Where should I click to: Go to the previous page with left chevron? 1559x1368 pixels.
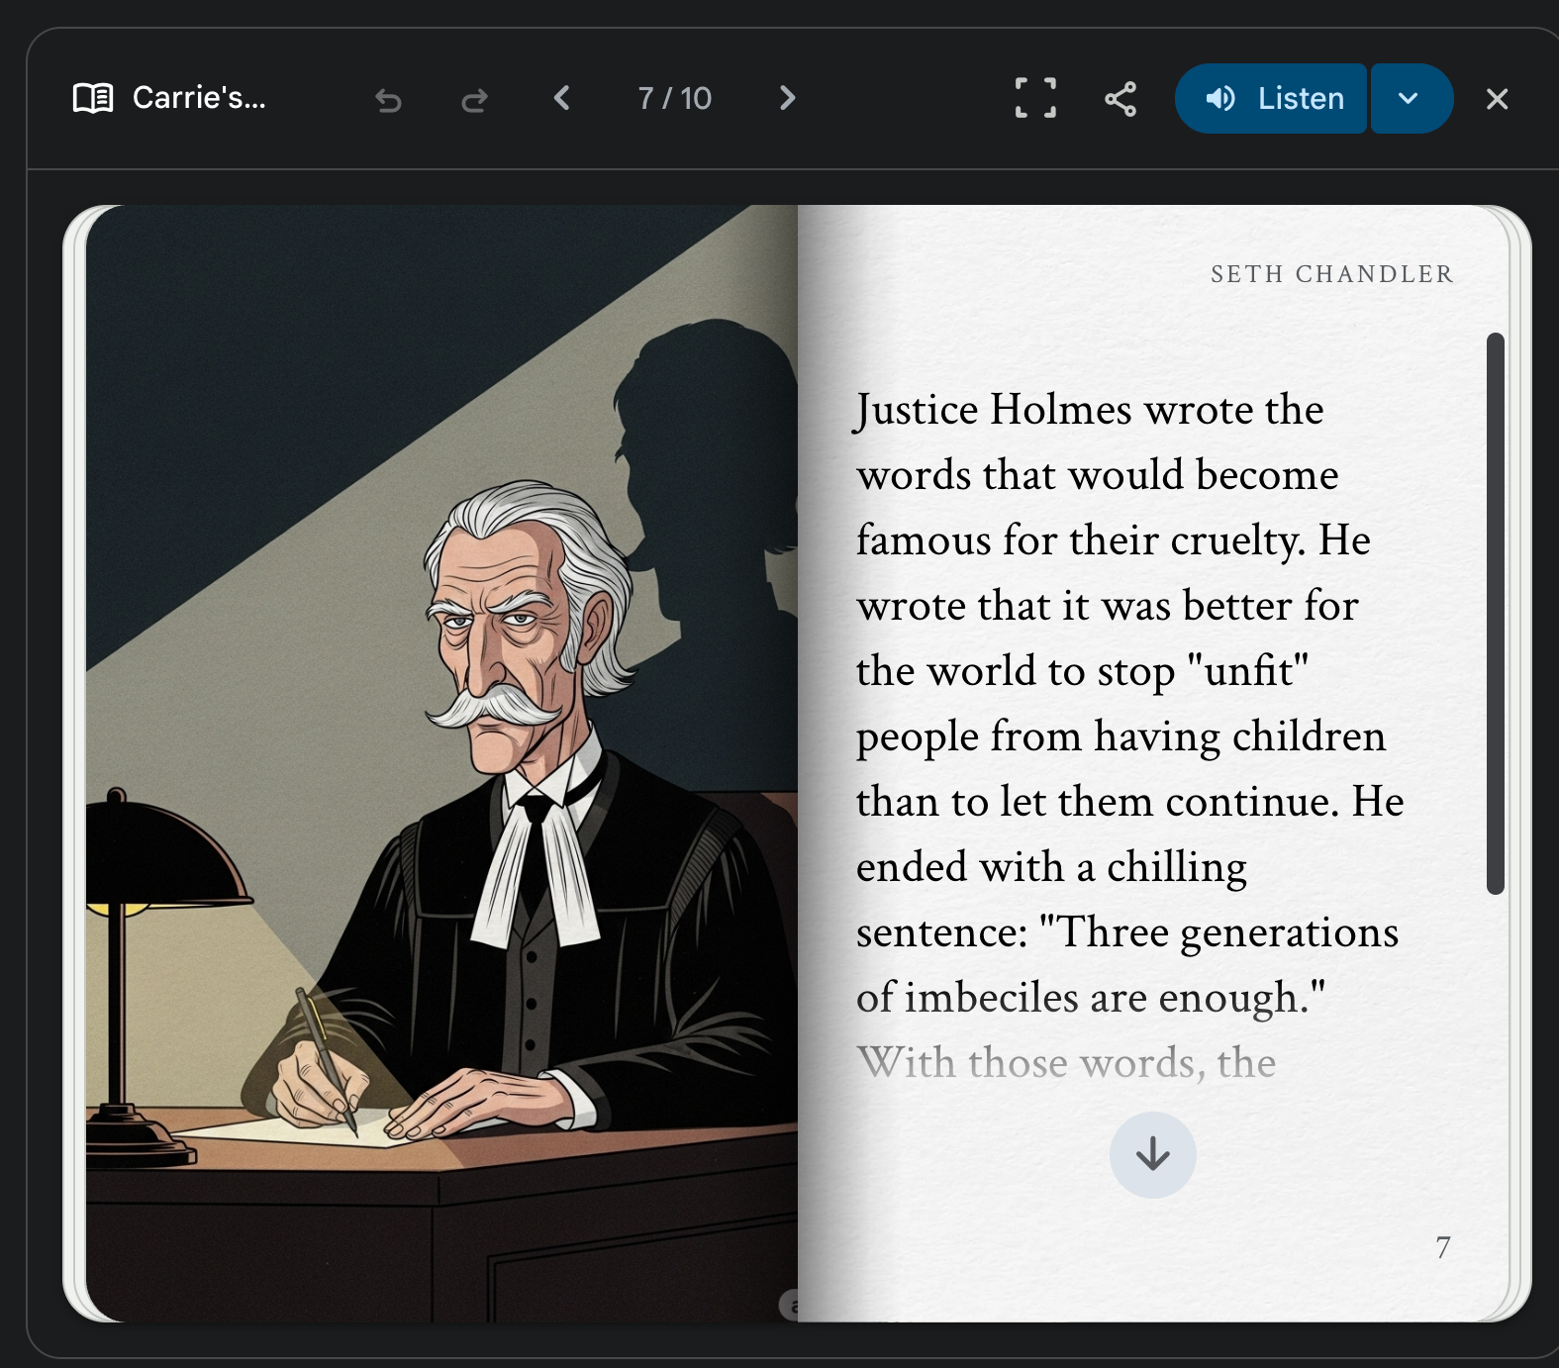561,98
